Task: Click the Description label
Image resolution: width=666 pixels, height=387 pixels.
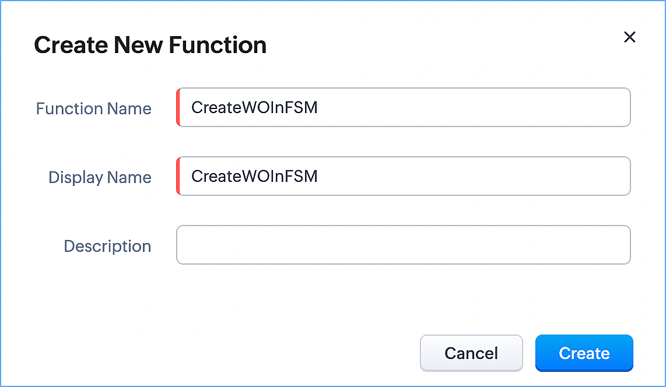Action: point(107,246)
